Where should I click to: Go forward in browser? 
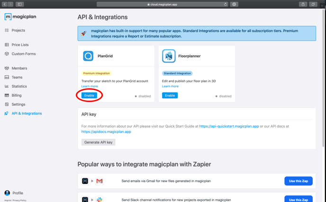(10, 4)
